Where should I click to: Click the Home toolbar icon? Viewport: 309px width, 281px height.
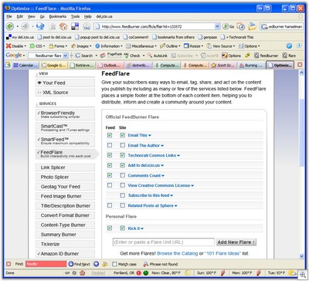point(63,26)
